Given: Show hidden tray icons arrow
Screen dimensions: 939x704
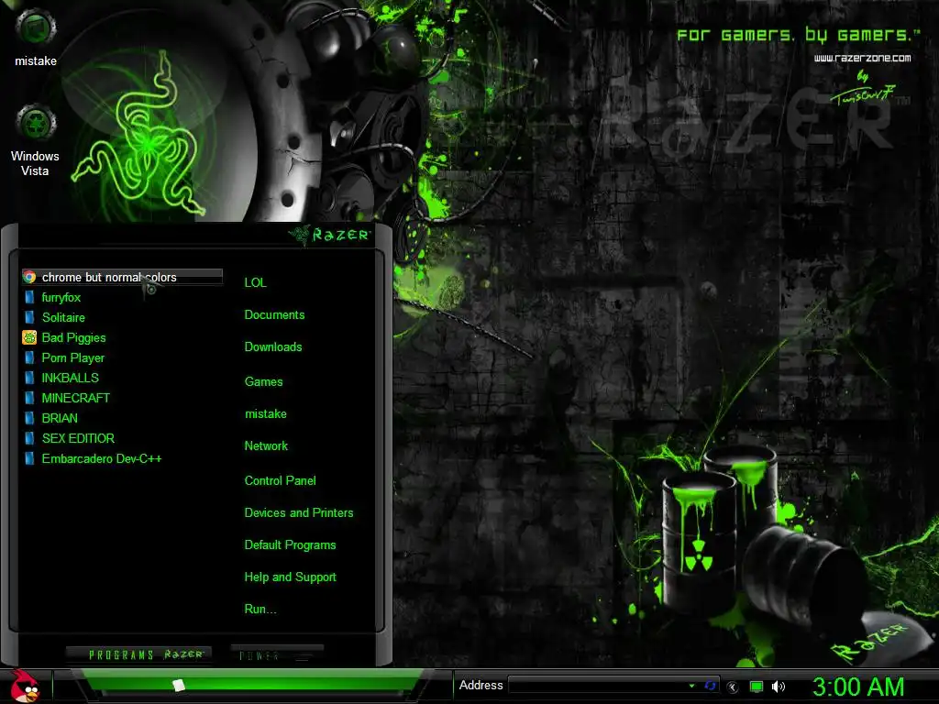Looking at the screenshot, I should 733,687.
